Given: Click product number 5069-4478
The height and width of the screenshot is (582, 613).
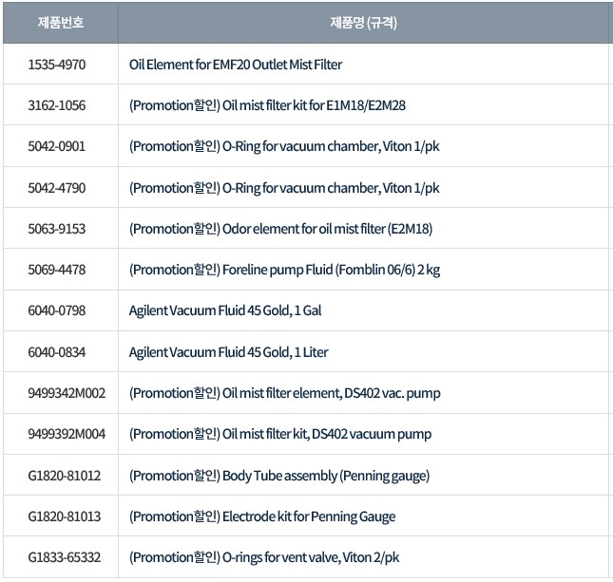Looking at the screenshot, I should [x=57, y=270].
